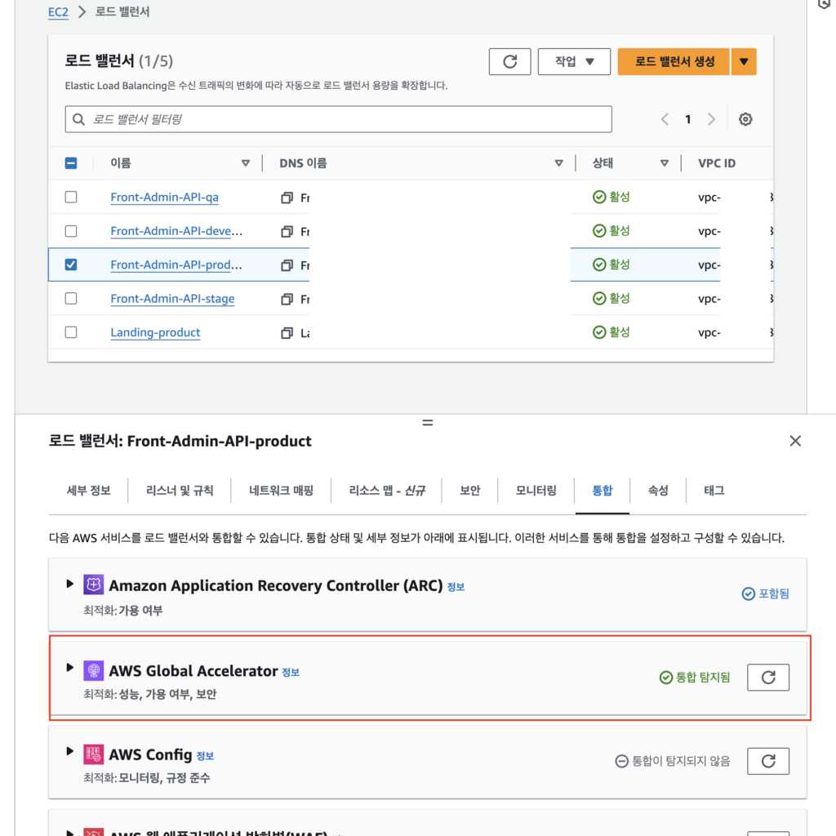
Task: Check the select-all checkbox in table header
Action: tap(70, 162)
